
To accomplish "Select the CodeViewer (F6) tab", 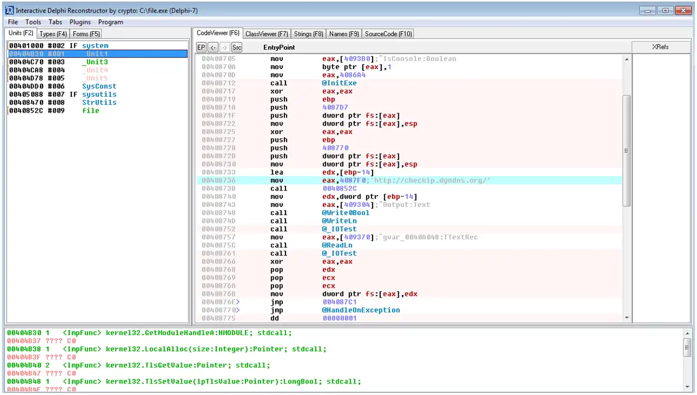I will 218,33.
